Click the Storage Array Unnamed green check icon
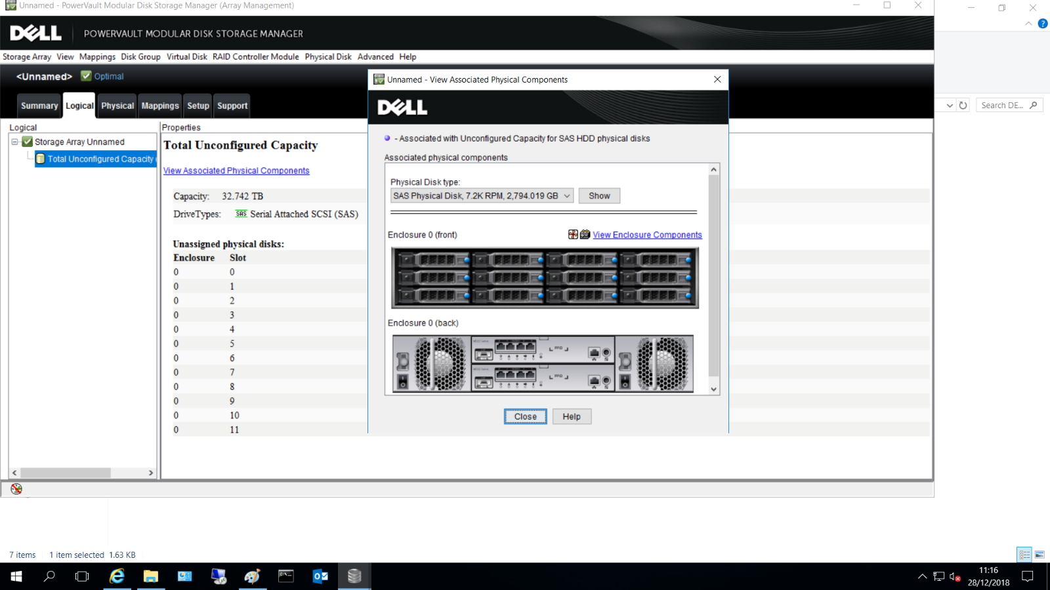This screenshot has width=1050, height=590. (x=27, y=142)
